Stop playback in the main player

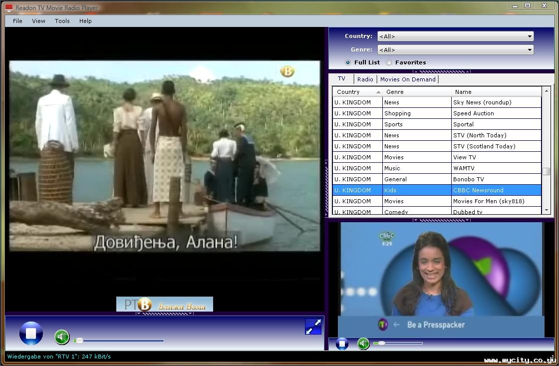tap(31, 334)
